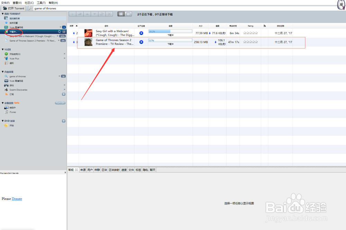Sort by the 顺序 column header
Viewport: 346px width, 230px height.
[73, 26]
